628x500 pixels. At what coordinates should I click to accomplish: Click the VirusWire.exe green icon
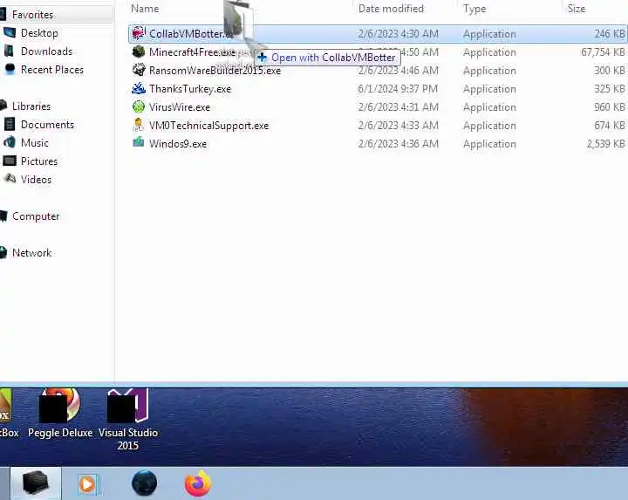click(139, 106)
